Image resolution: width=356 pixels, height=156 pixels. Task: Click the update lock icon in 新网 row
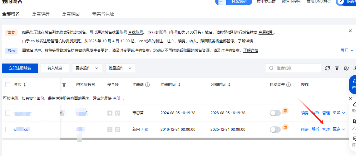point(117,130)
